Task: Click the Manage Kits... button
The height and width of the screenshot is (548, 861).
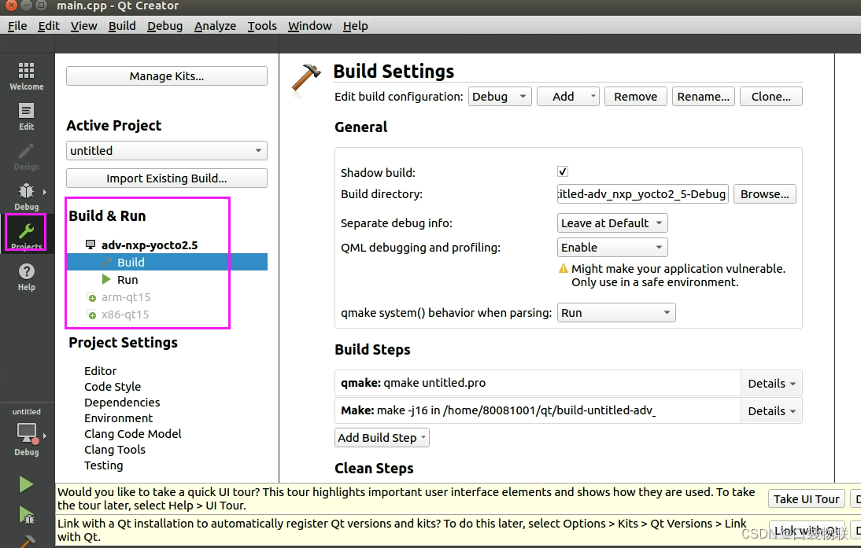Action: pyautogui.click(x=167, y=76)
